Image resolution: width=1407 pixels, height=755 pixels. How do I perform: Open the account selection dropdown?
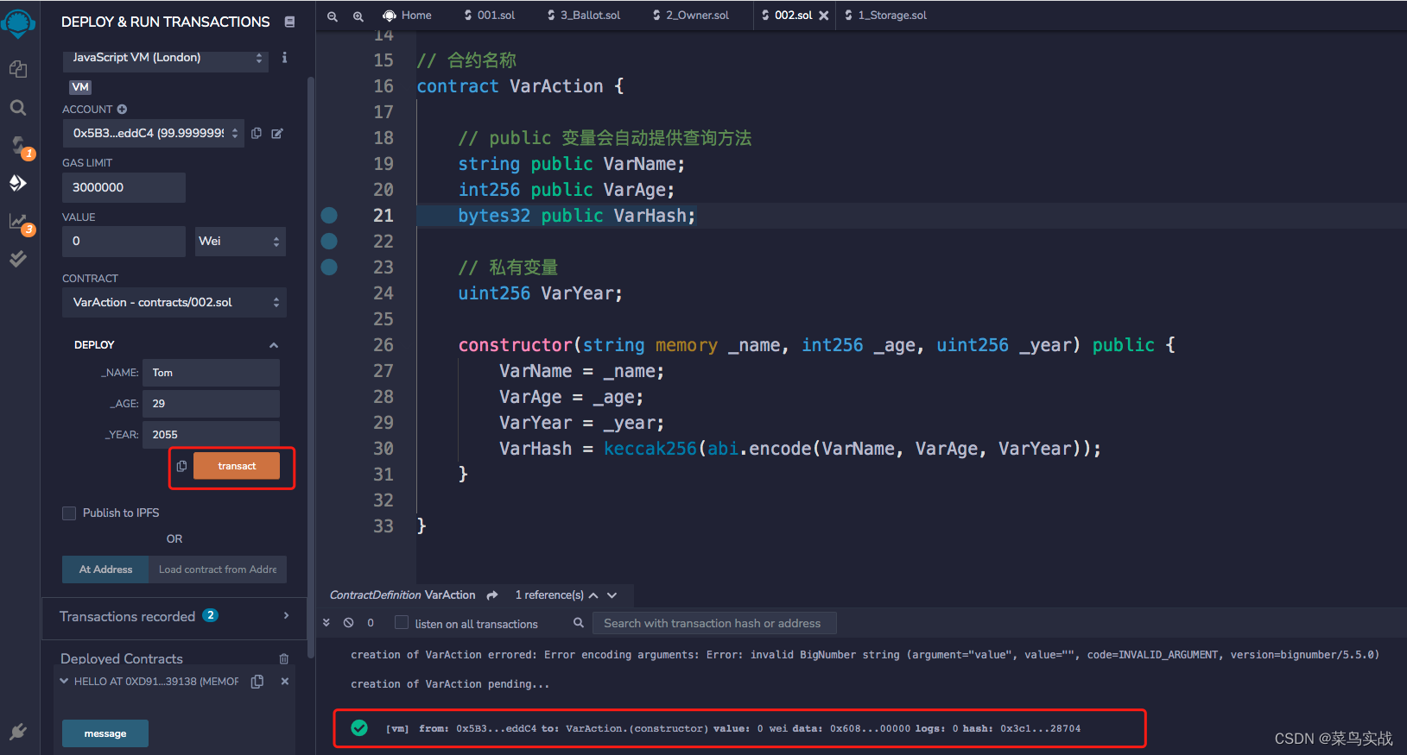153,133
